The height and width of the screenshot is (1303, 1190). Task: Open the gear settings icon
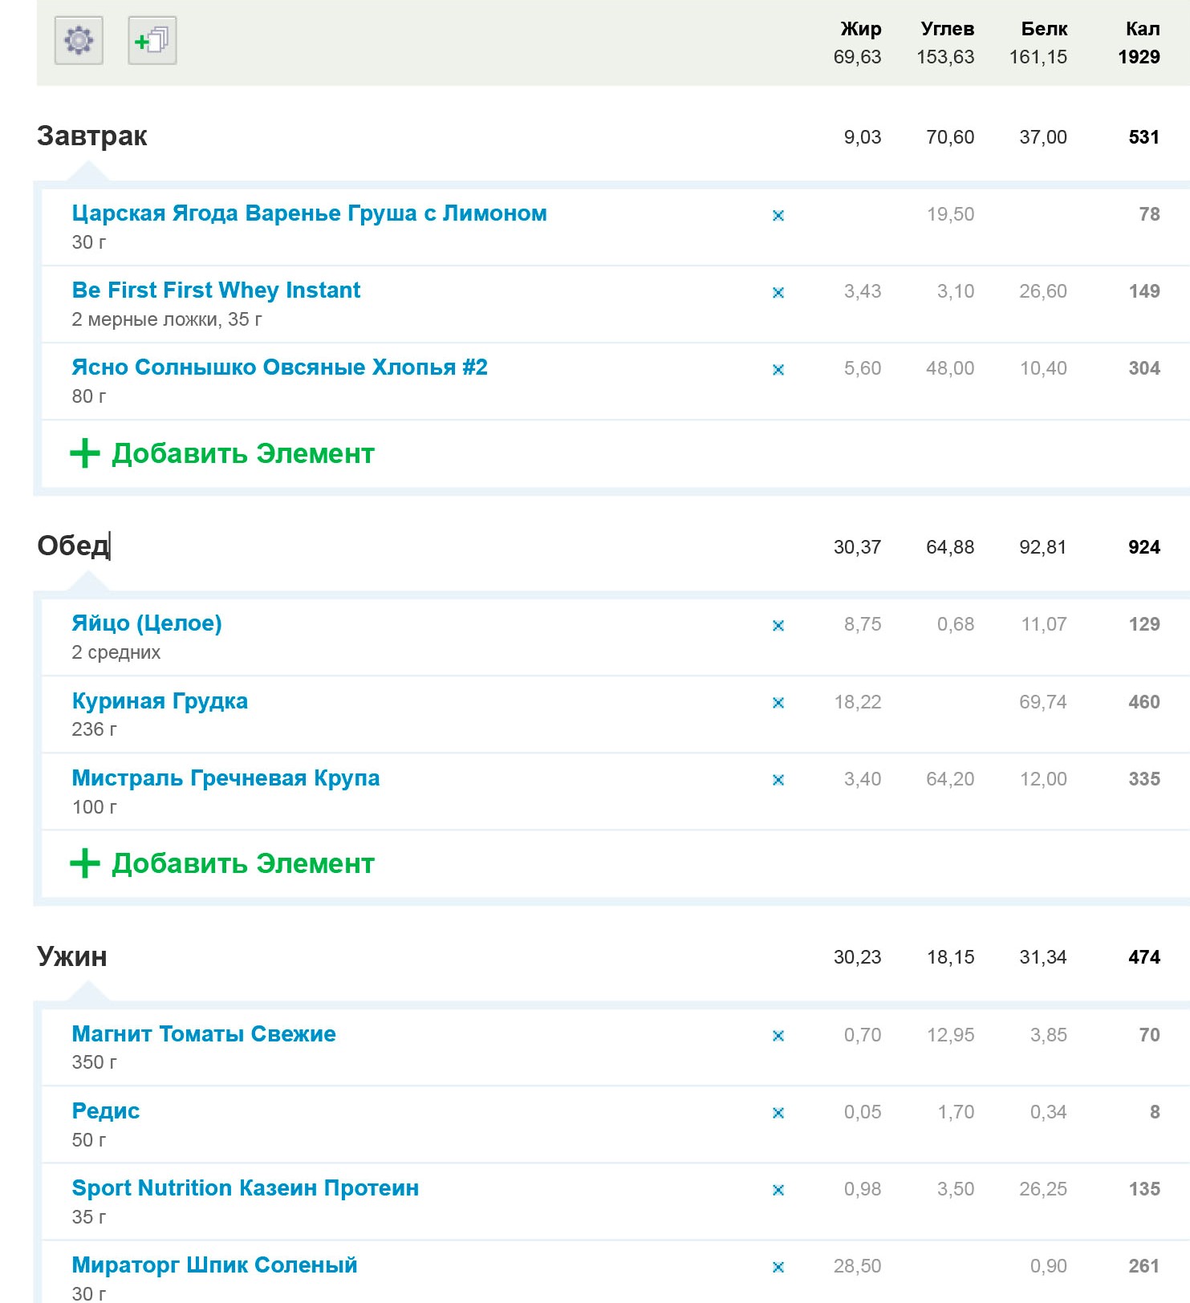click(x=79, y=40)
